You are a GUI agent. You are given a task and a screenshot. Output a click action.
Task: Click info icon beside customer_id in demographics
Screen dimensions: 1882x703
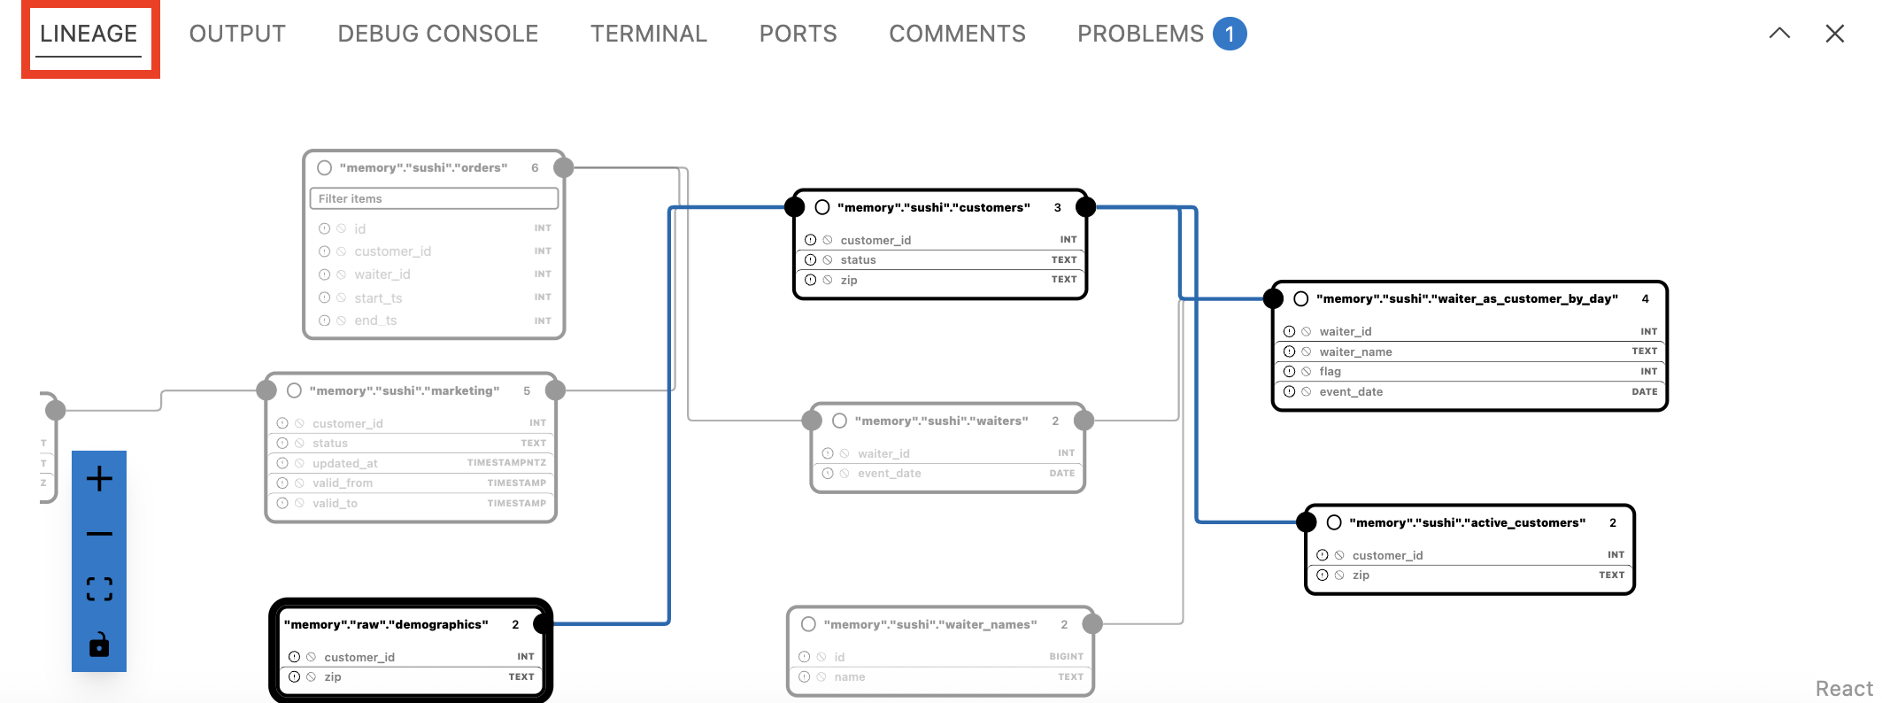pos(294,657)
